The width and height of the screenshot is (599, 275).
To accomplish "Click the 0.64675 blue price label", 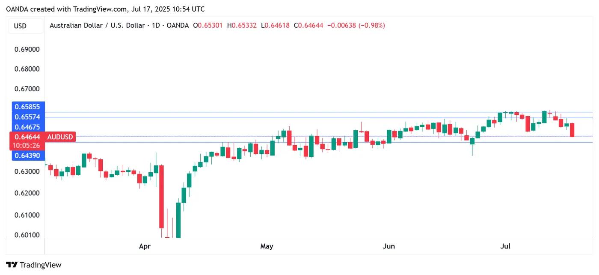I will click(27, 127).
